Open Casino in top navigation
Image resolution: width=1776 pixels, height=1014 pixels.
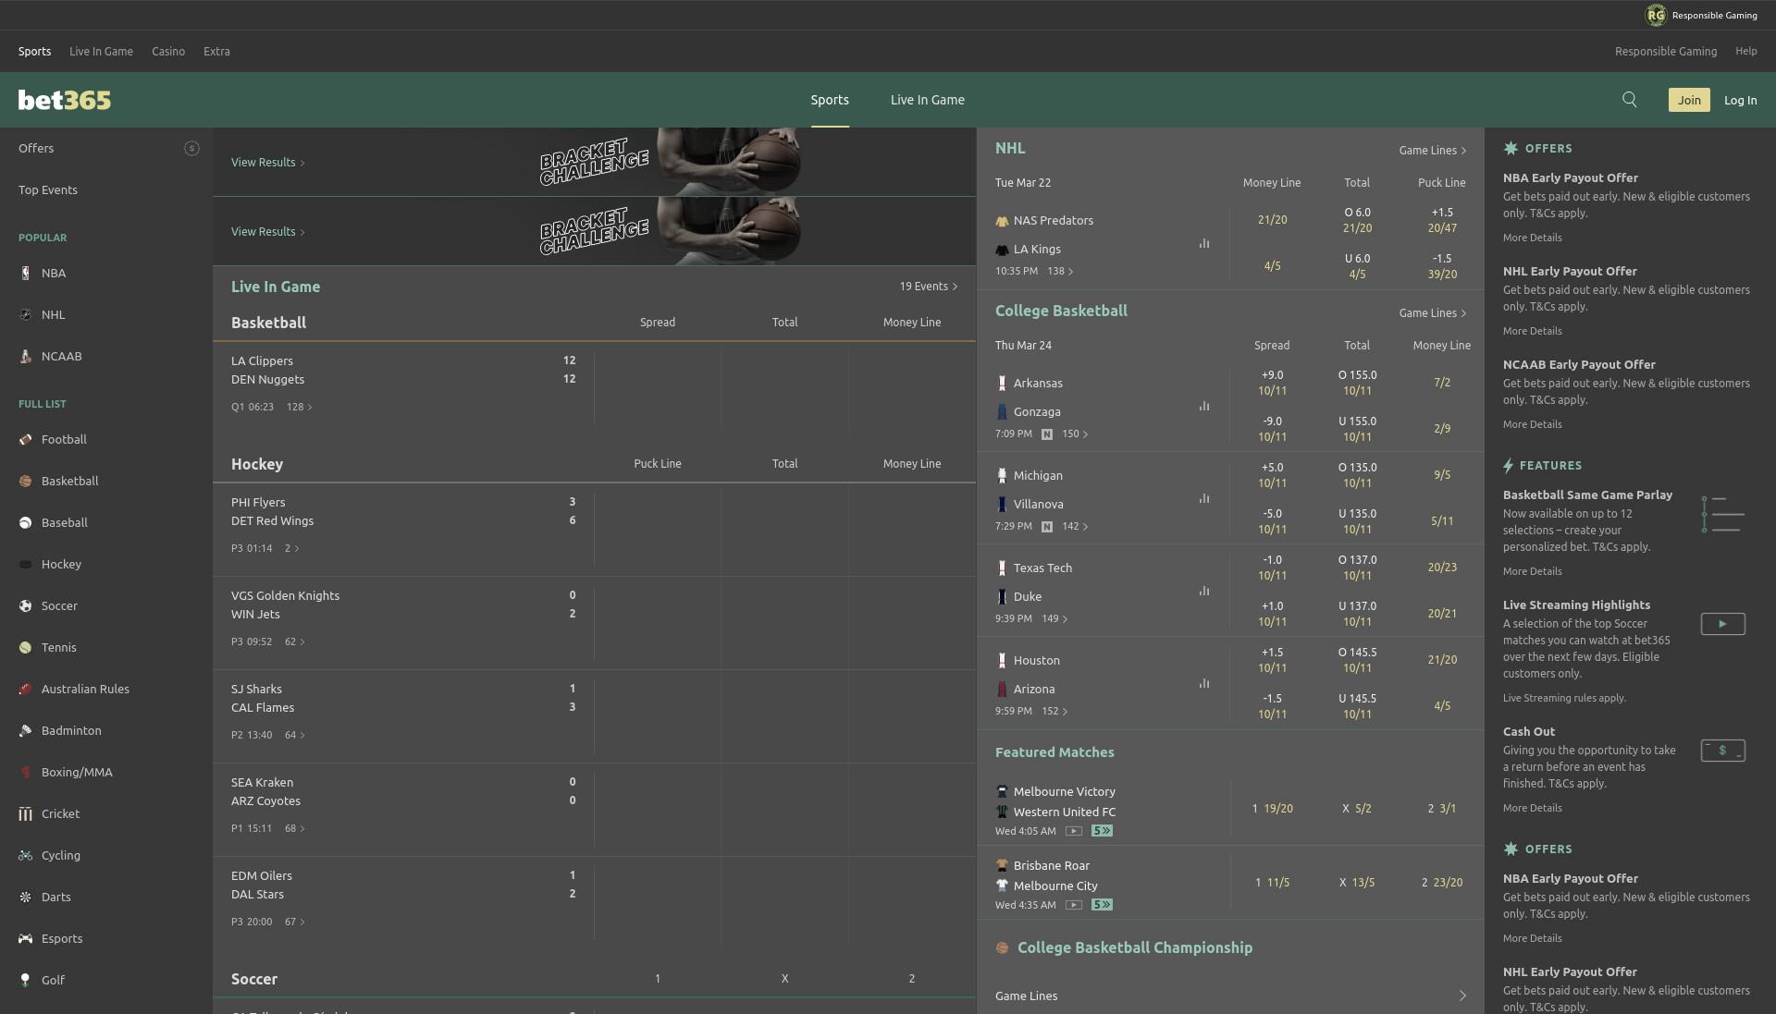(x=168, y=52)
